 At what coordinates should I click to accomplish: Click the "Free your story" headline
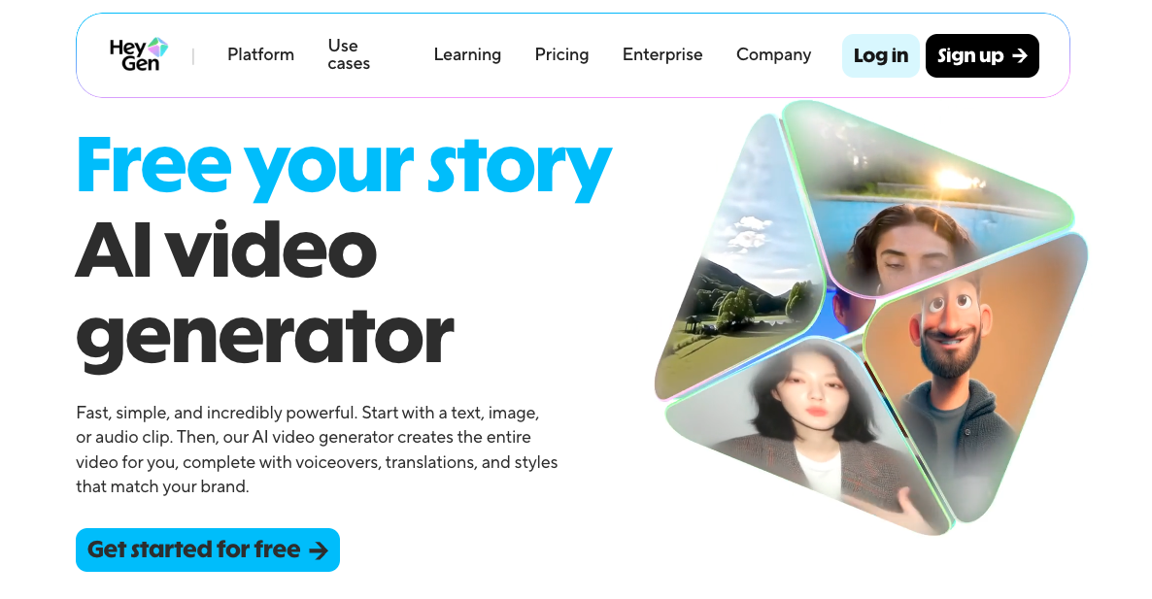pyautogui.click(x=344, y=166)
